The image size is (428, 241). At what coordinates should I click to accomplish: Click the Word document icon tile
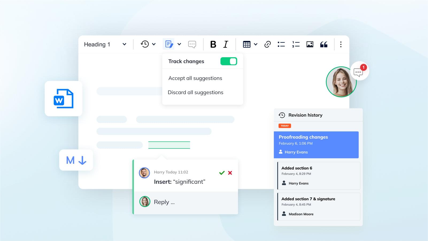click(64, 98)
